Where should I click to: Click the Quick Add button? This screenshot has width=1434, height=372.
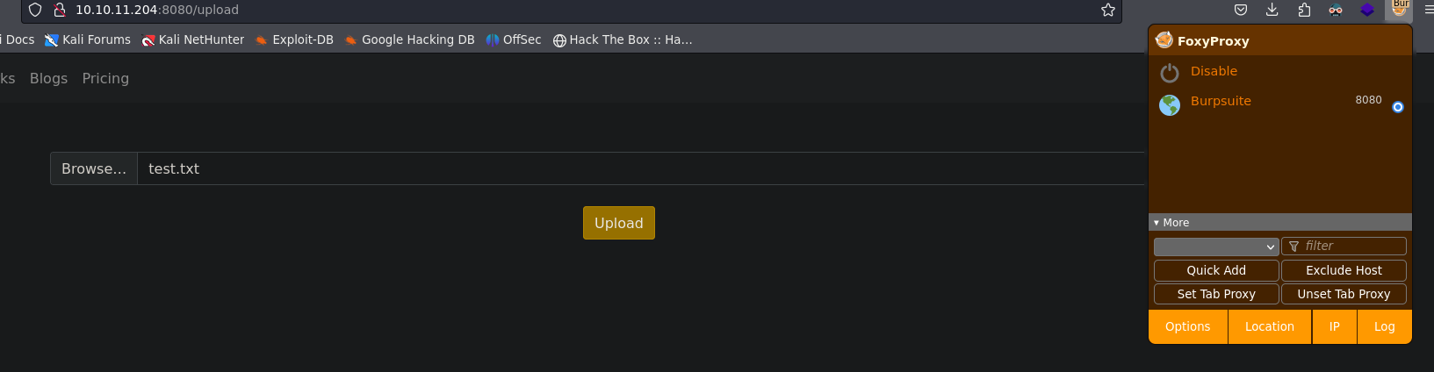(1216, 270)
